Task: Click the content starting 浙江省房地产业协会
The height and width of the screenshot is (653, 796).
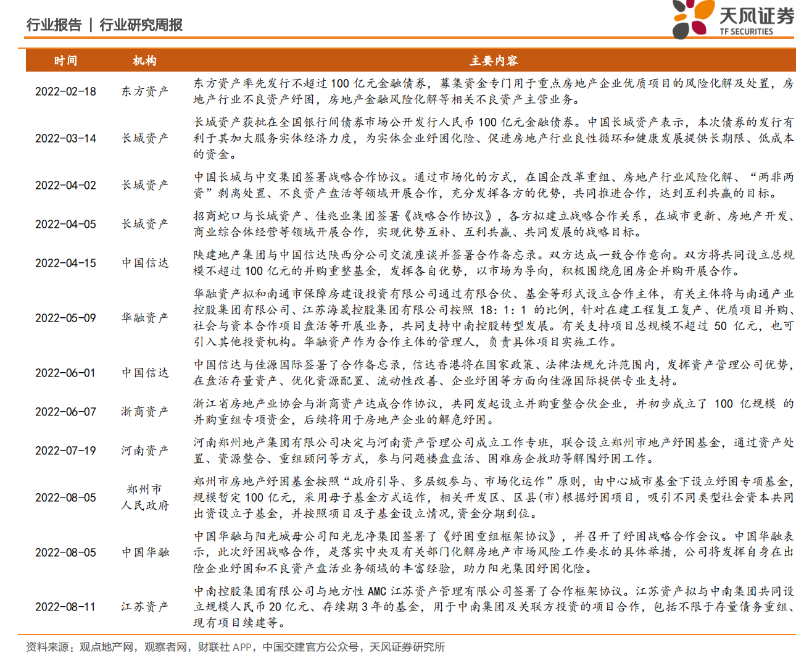Action: [x=494, y=412]
